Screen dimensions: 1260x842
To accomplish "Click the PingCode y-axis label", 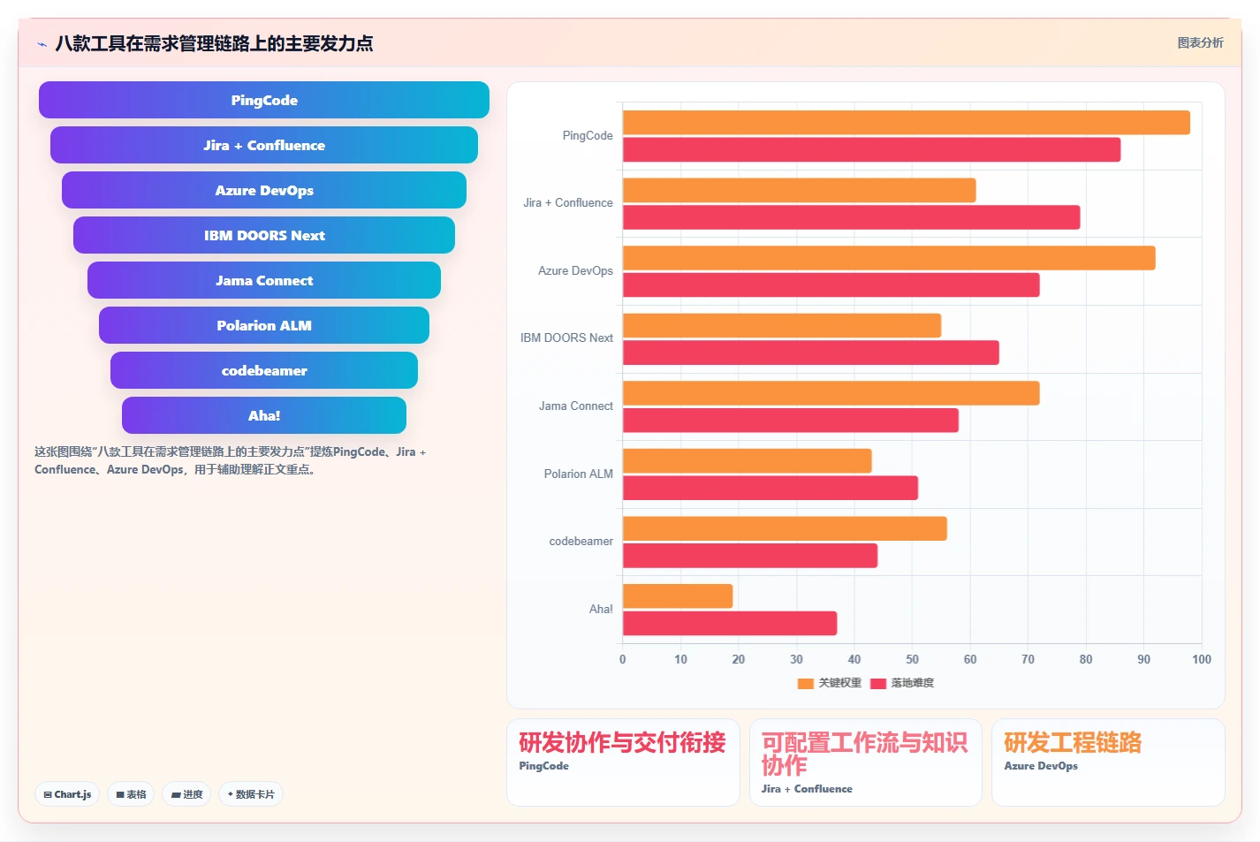I will 588,136.
